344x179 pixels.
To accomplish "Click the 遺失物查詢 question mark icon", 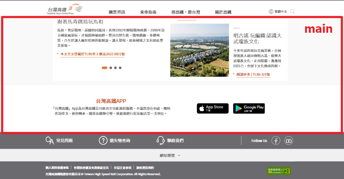I will pos(103,141).
